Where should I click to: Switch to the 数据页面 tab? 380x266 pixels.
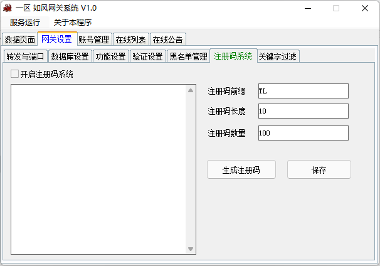(19, 40)
